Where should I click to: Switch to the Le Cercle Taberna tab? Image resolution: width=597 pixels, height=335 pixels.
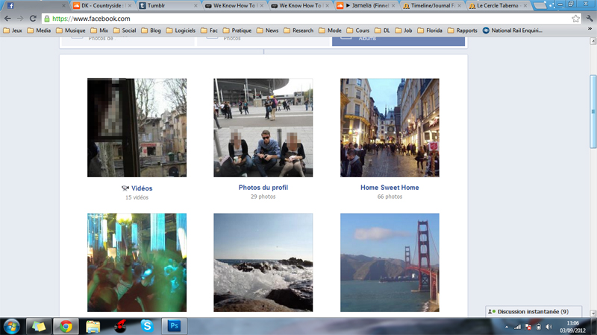click(x=498, y=6)
